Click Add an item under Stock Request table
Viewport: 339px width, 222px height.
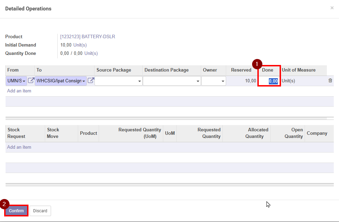19,147
